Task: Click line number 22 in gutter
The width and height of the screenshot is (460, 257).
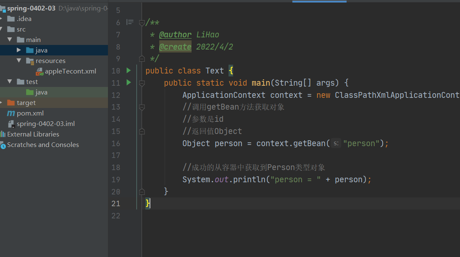Action: pyautogui.click(x=116, y=215)
